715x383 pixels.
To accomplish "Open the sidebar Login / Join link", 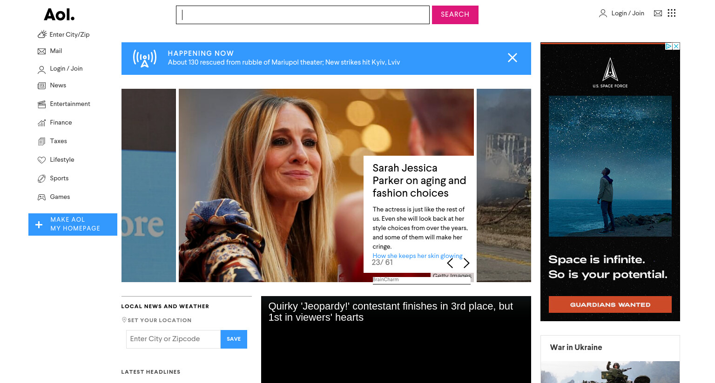I will click(66, 69).
